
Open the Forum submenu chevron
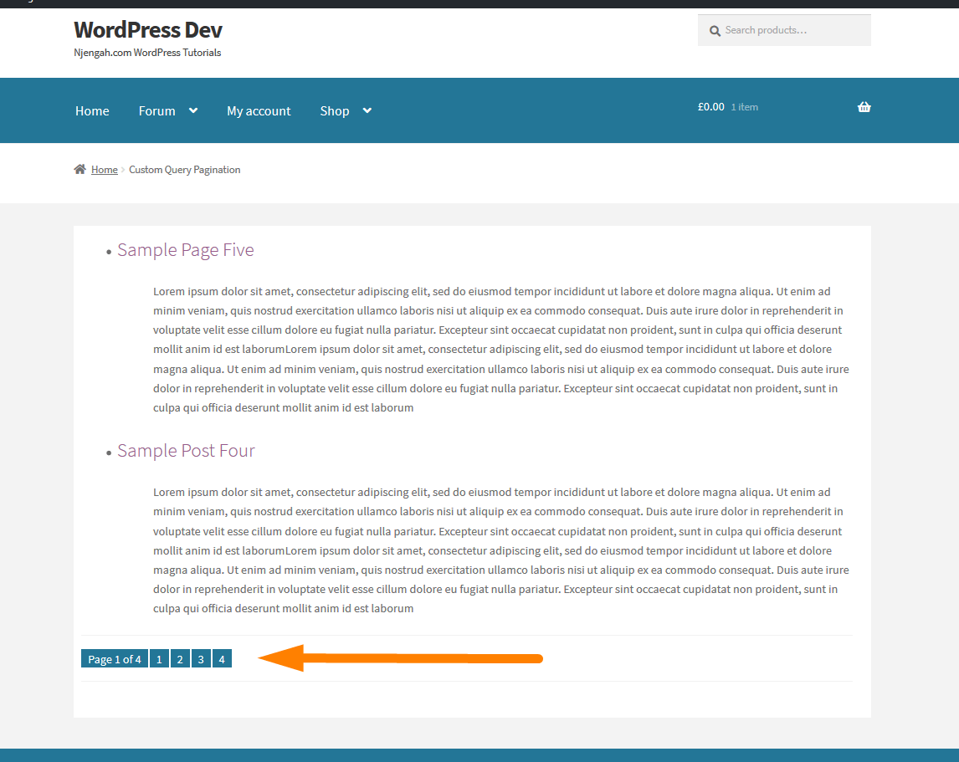pos(193,110)
